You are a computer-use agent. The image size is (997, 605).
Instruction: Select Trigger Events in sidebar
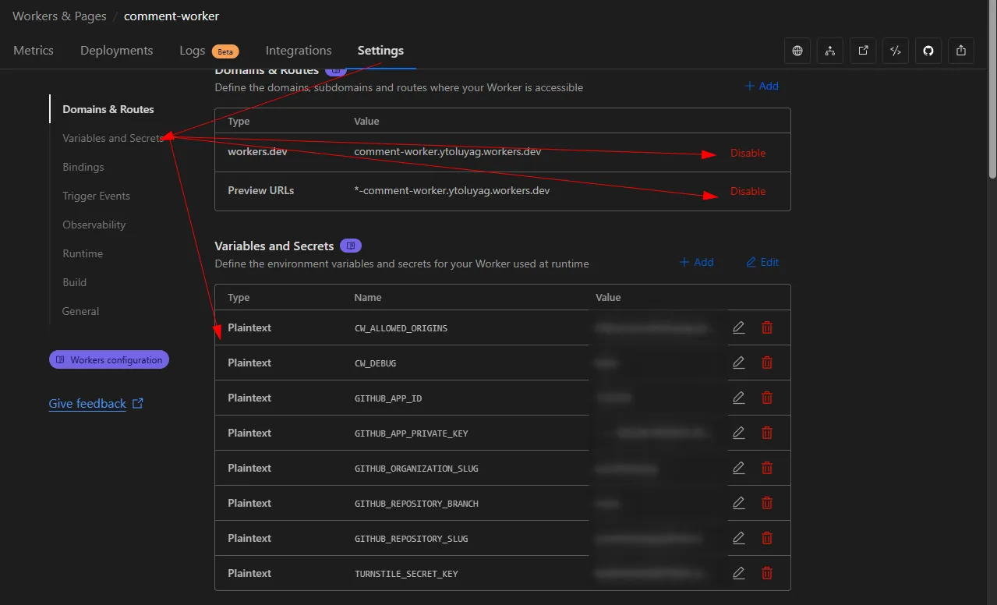click(97, 196)
